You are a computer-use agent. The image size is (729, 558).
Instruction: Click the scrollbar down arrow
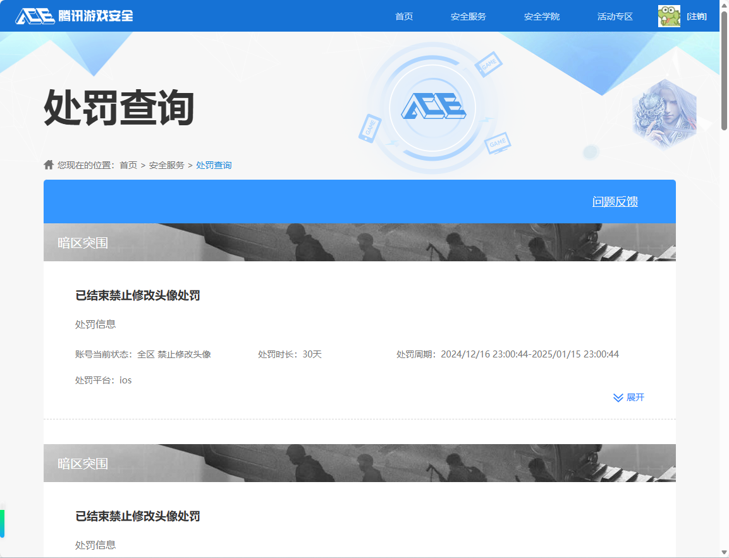pos(724,552)
